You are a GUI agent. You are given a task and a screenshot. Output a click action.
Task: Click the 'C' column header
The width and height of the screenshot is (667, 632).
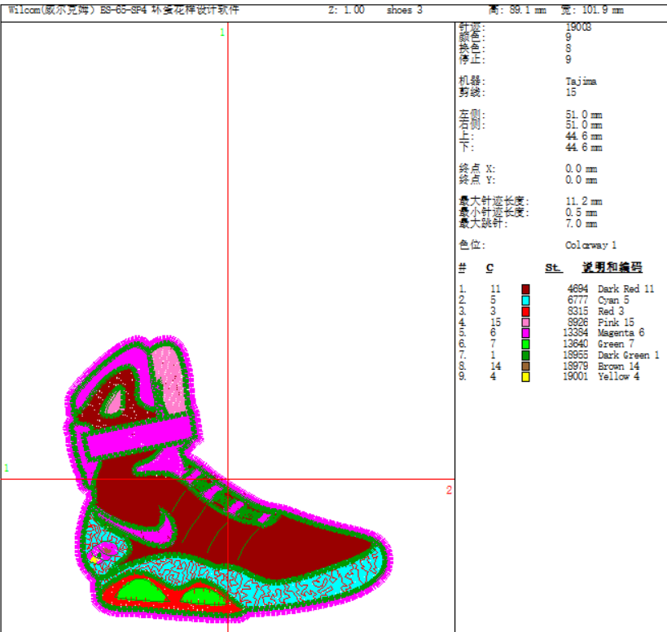tap(489, 267)
